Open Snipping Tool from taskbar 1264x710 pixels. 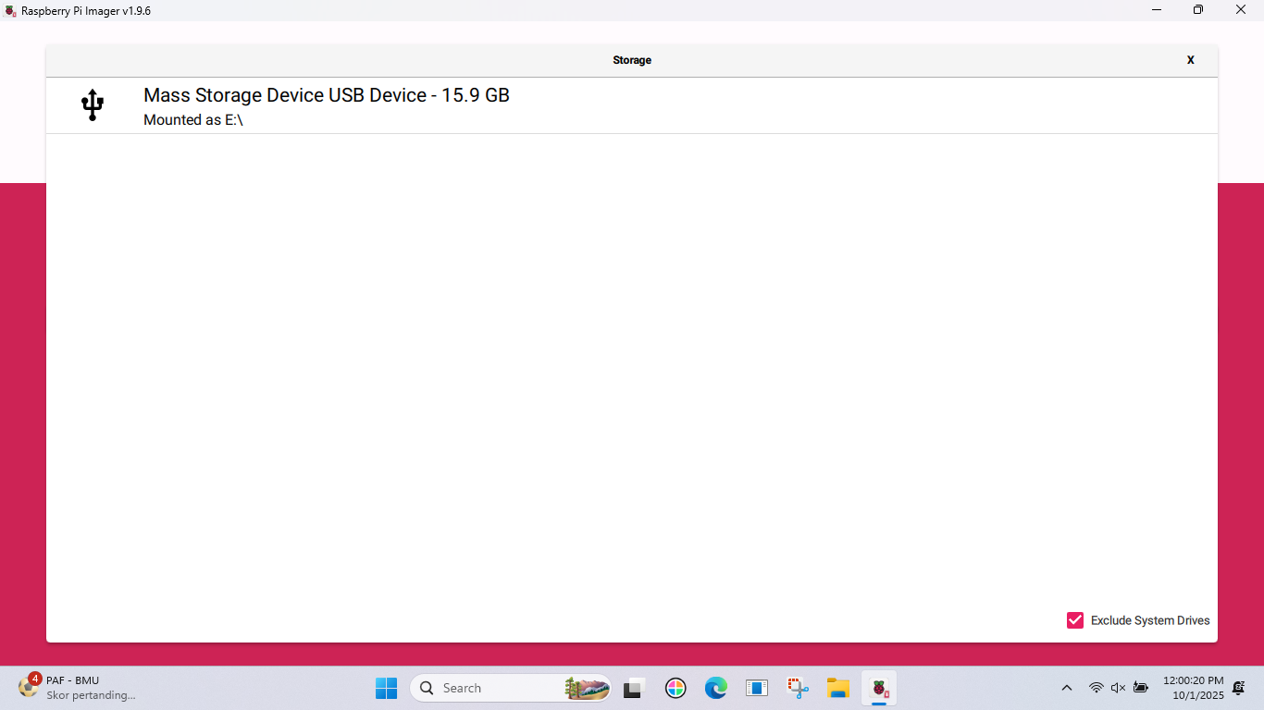click(x=798, y=688)
